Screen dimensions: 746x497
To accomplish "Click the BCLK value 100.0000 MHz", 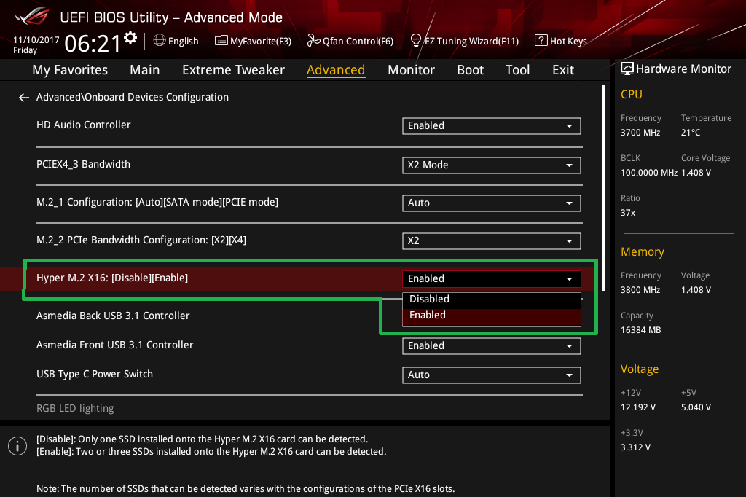I will pos(649,173).
